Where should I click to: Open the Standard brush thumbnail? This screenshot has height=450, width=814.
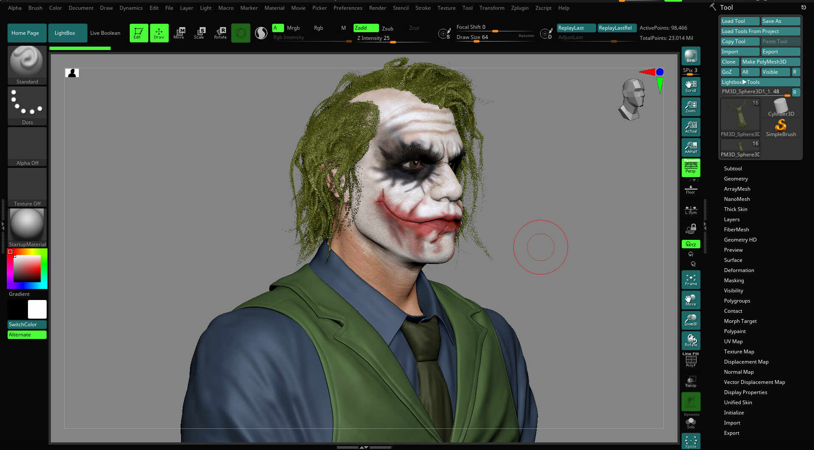coord(27,65)
